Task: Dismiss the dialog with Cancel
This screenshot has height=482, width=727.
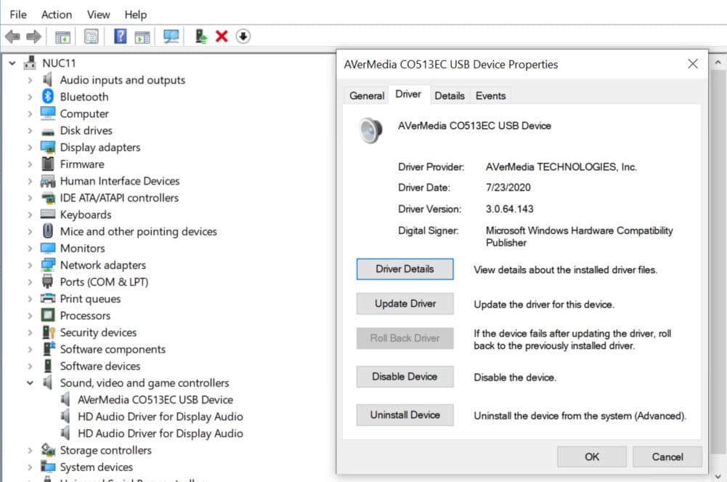Action: click(x=667, y=457)
